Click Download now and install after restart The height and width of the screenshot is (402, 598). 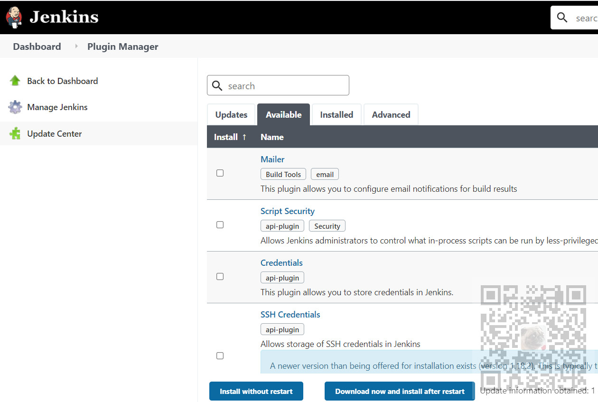400,391
